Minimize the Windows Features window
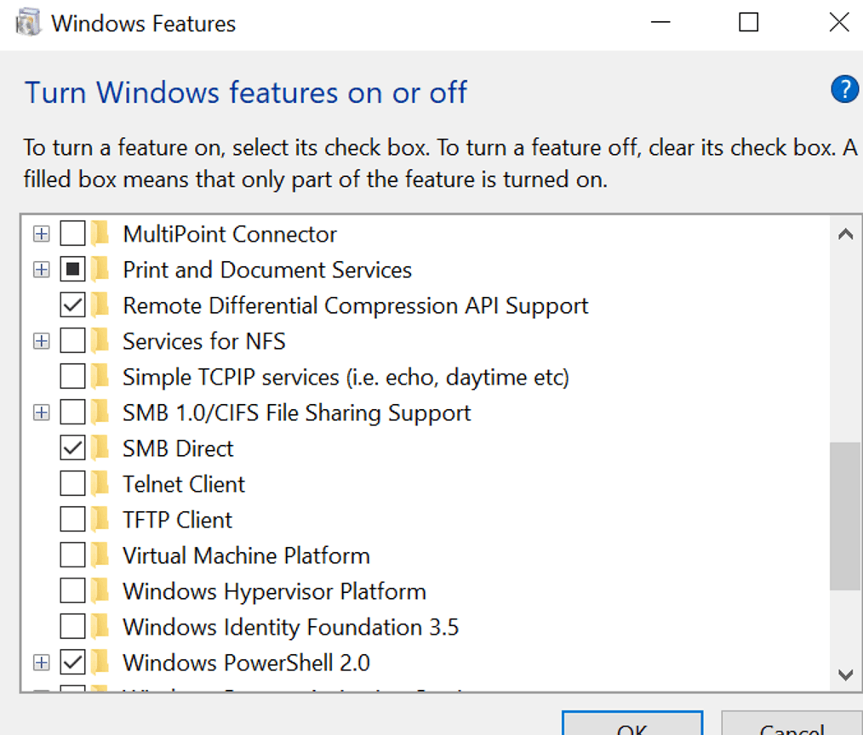863x735 pixels. pyautogui.click(x=660, y=23)
